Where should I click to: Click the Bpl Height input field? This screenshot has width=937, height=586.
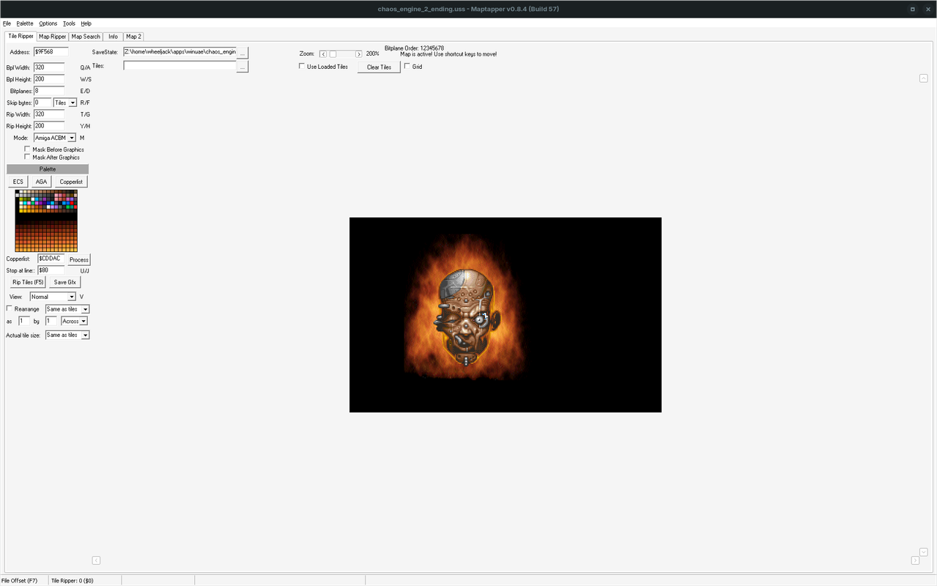49,79
